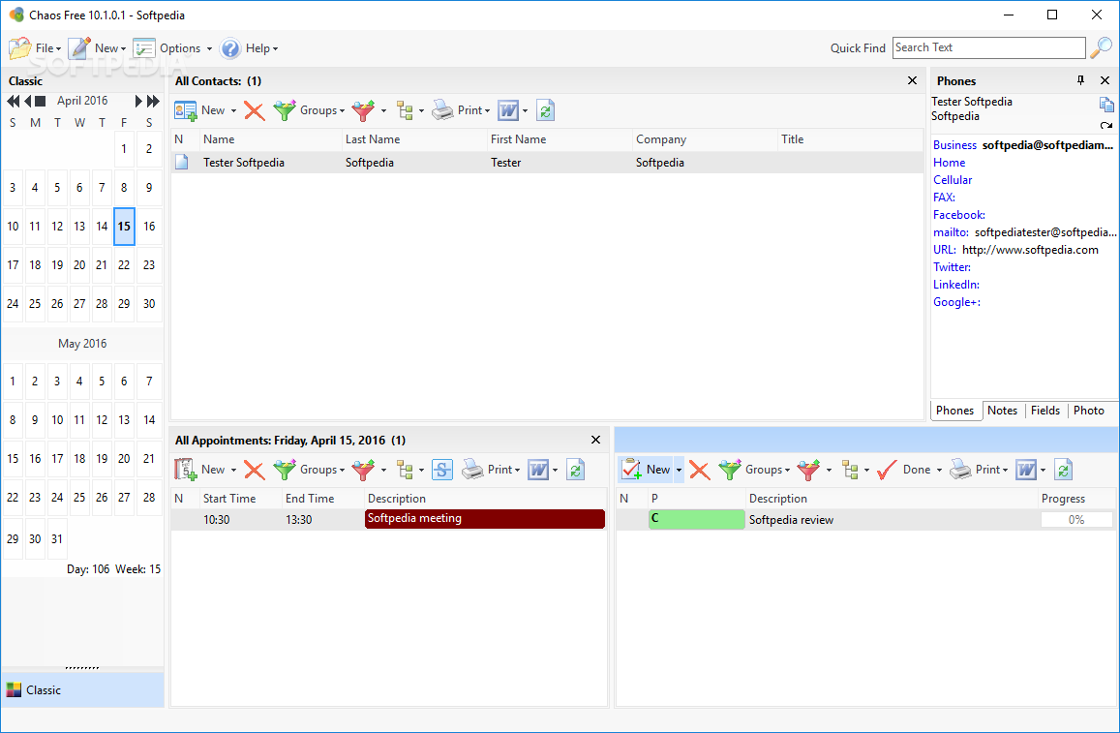Click the Quick Find search text field

pyautogui.click(x=988, y=47)
